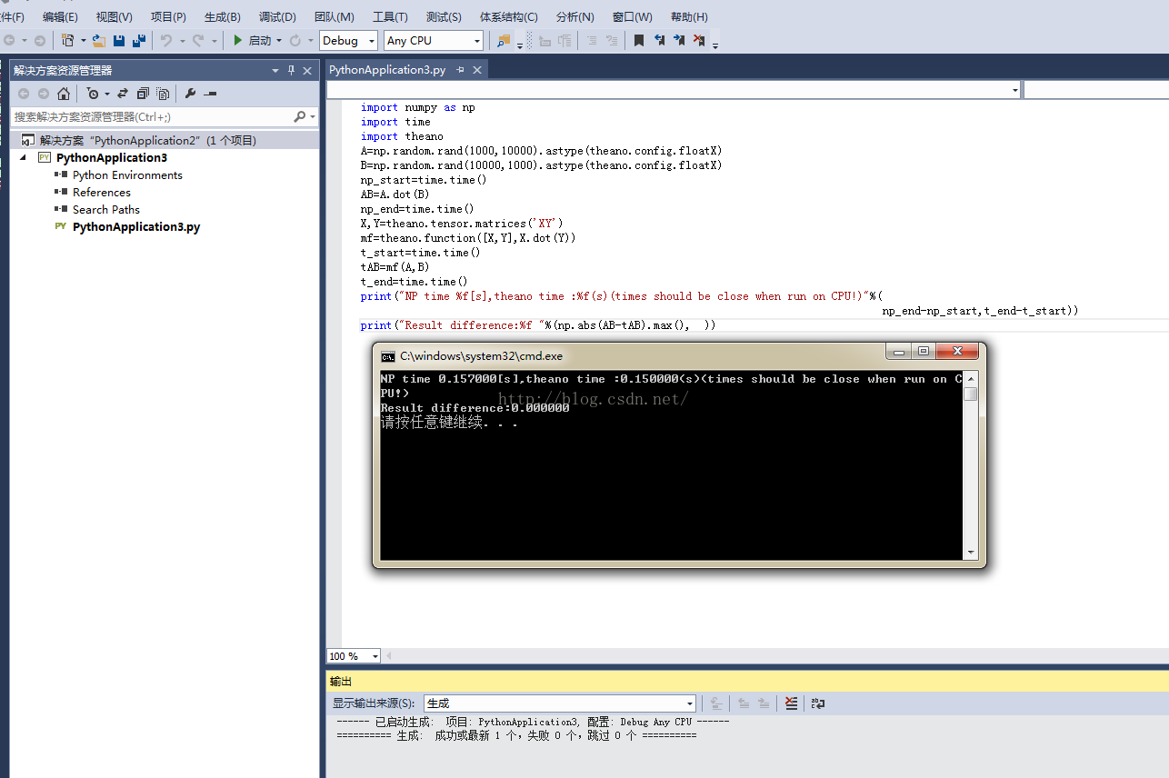Image resolution: width=1169 pixels, height=778 pixels.
Task: Clear all bookmarks icon
Action: [699, 40]
